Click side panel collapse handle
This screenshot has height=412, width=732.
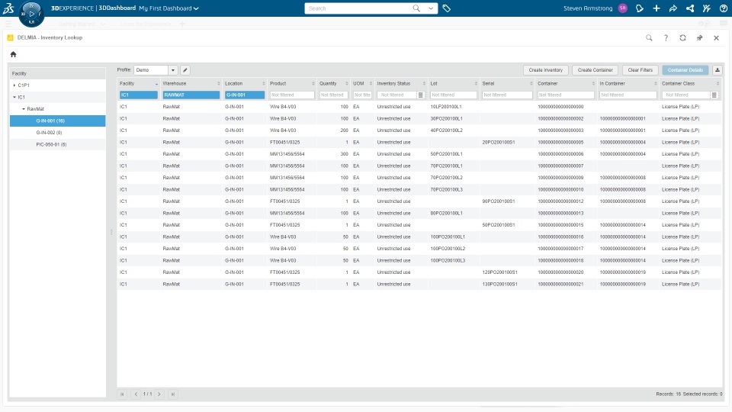pyautogui.click(x=111, y=232)
